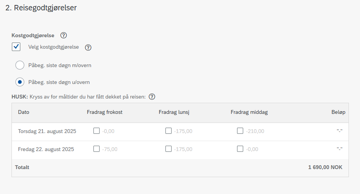
Task: Click the Fradrag middag column header
Action: (x=249, y=112)
